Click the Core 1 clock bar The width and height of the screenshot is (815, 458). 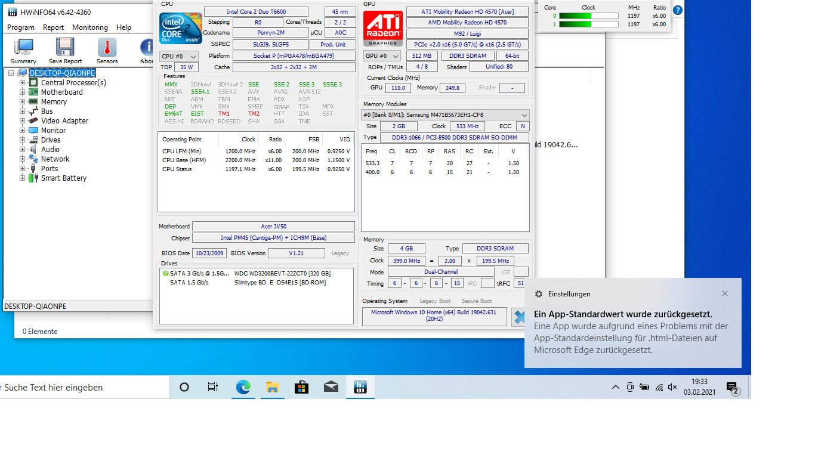pyautogui.click(x=589, y=24)
